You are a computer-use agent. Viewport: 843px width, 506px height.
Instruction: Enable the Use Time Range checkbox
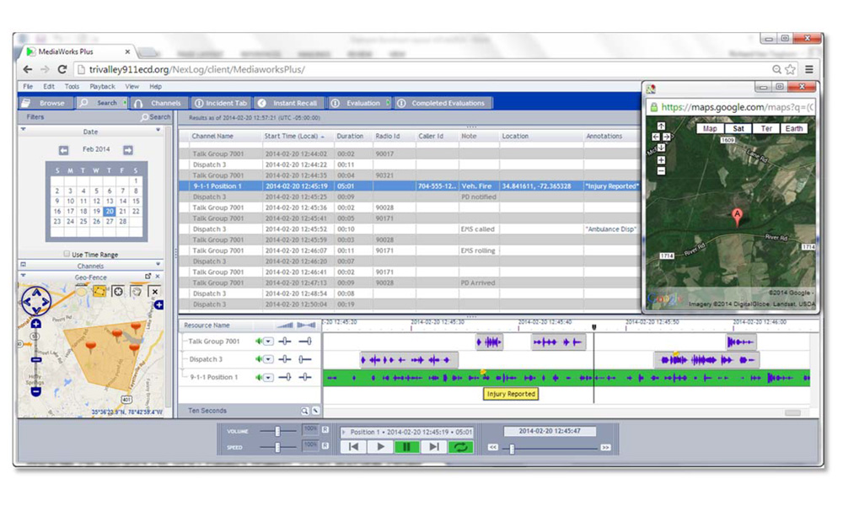[67, 254]
